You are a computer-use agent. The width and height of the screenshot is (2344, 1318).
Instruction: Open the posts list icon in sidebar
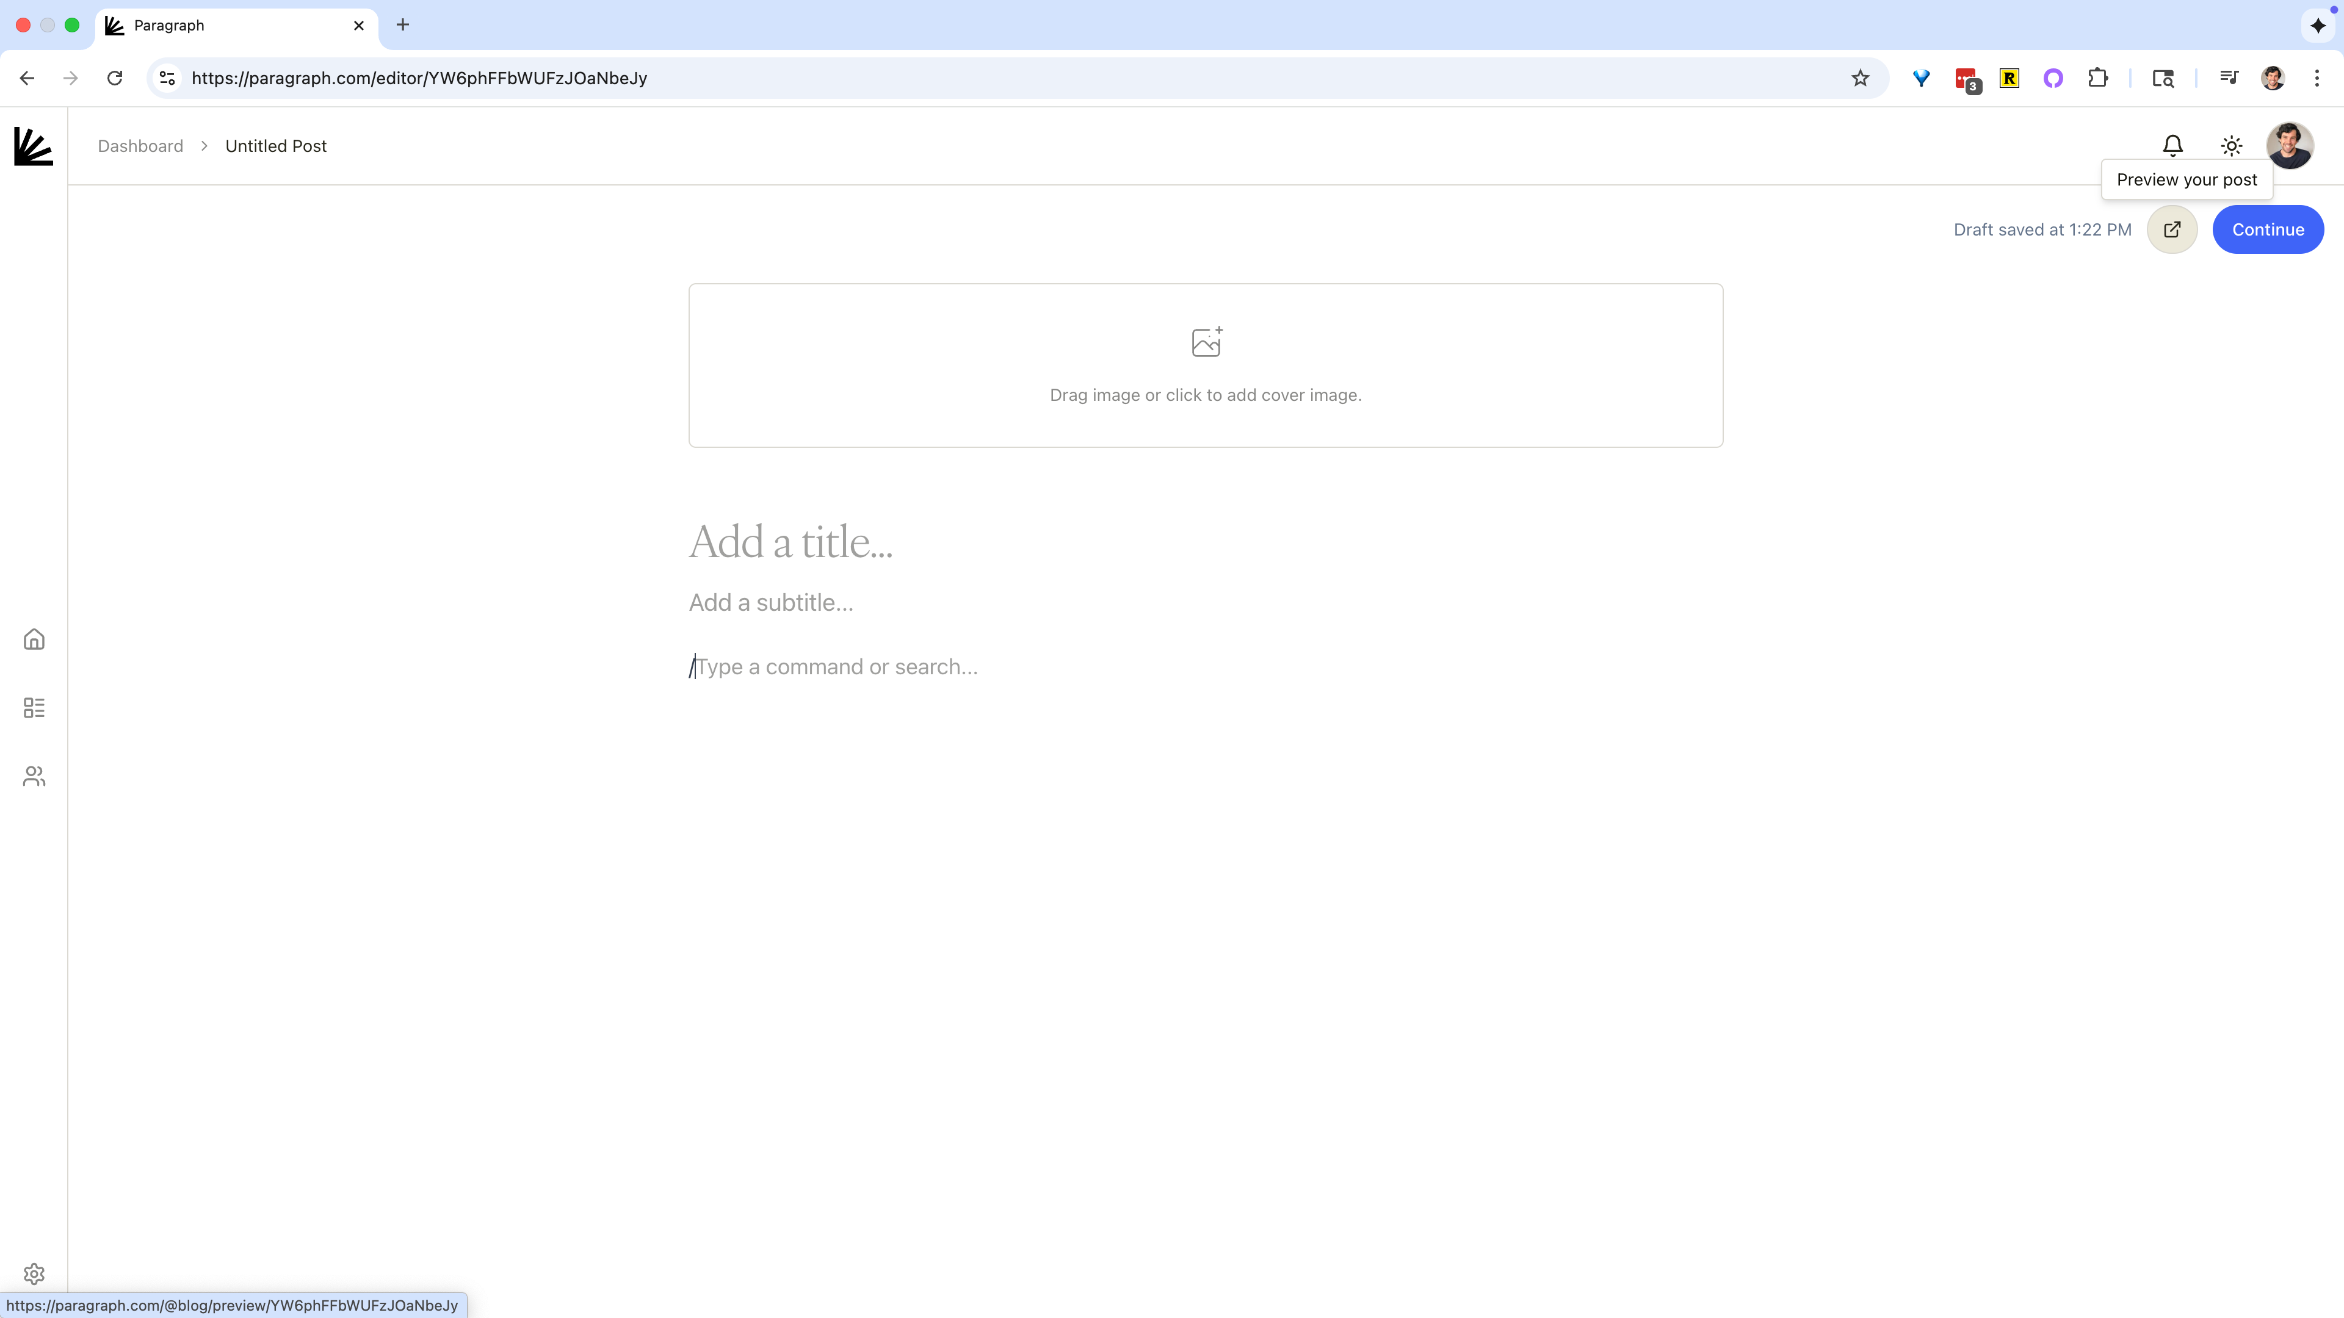pyautogui.click(x=34, y=708)
